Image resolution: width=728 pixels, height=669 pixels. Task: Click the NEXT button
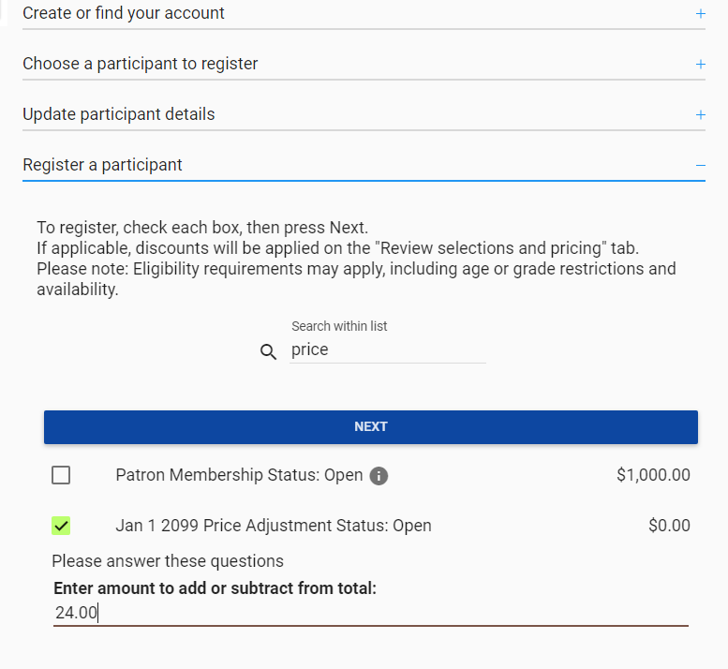(371, 427)
